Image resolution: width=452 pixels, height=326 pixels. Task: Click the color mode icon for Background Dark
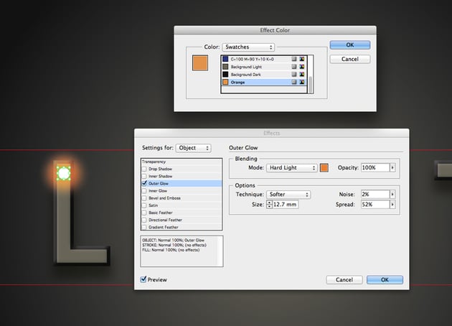(x=303, y=74)
